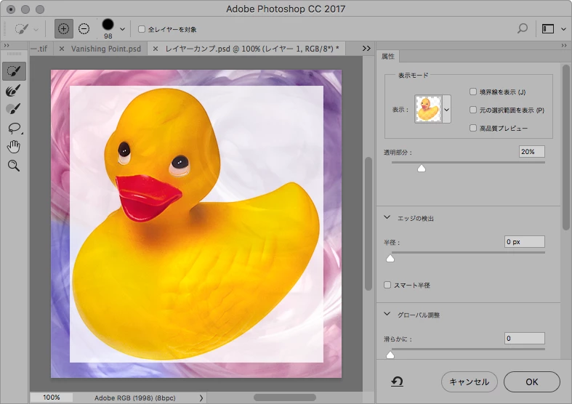The image size is (572, 404).
Task: Expand the collapsed toolbar double-arrow
Action: [7, 46]
